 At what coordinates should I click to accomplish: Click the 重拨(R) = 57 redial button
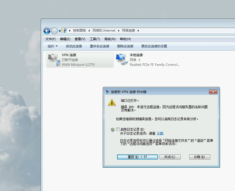pyautogui.click(x=137, y=157)
